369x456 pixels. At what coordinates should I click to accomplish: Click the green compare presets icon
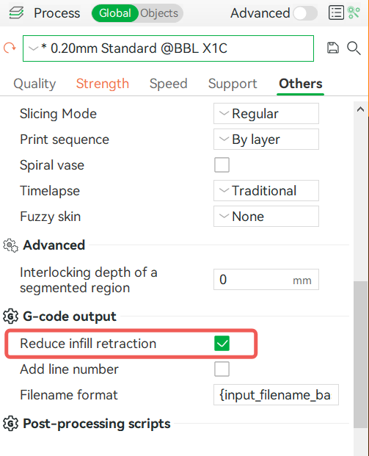click(354, 13)
